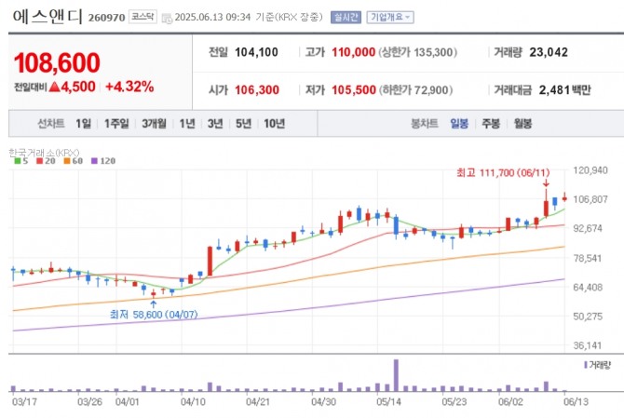Click the trading value 2,481 백만
624x418 pixels.
[x=565, y=90]
